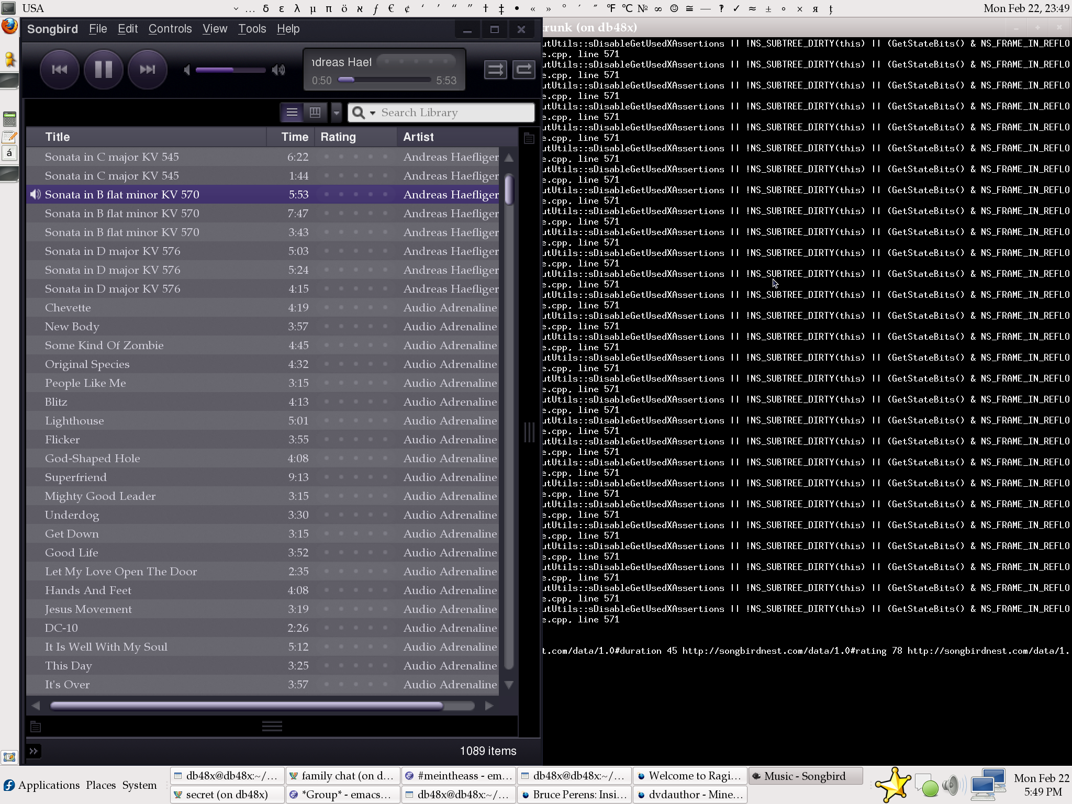Toggle shuffle playback mode
Screen dimensions: 1072x804
click(495, 70)
